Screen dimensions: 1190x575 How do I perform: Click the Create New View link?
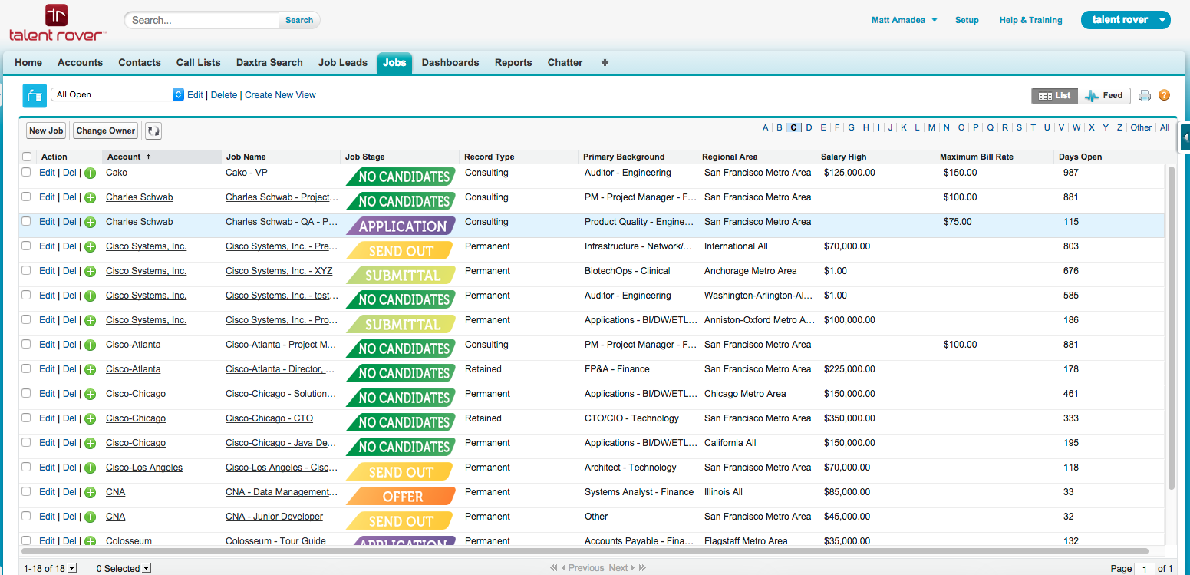280,95
